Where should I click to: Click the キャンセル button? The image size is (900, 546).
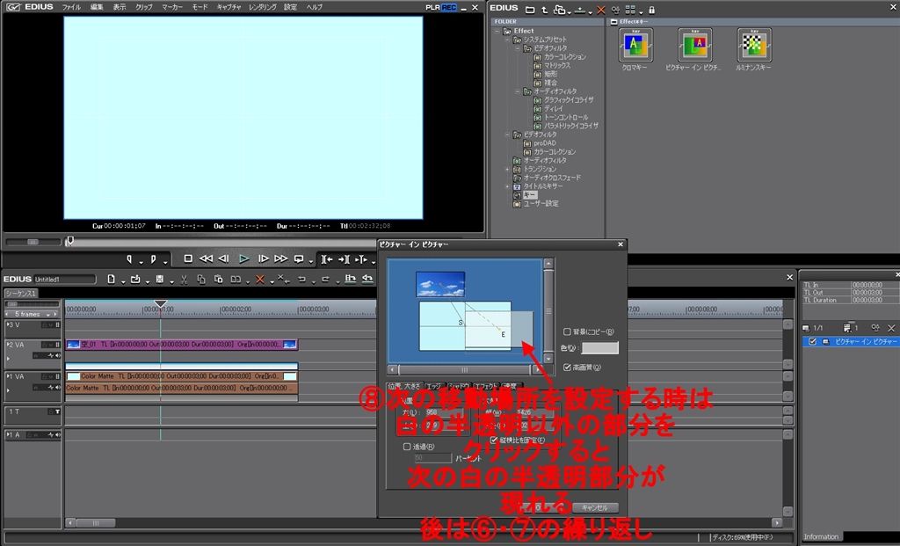point(595,507)
